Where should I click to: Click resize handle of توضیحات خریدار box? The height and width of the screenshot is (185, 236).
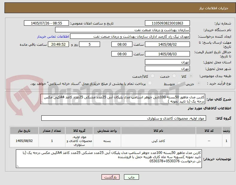(18, 166)
